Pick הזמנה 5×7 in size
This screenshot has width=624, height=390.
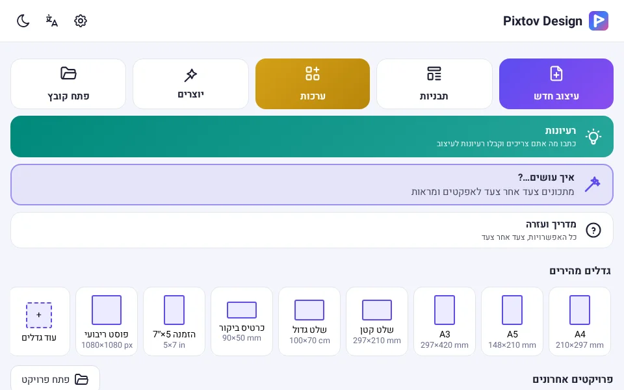(x=174, y=322)
